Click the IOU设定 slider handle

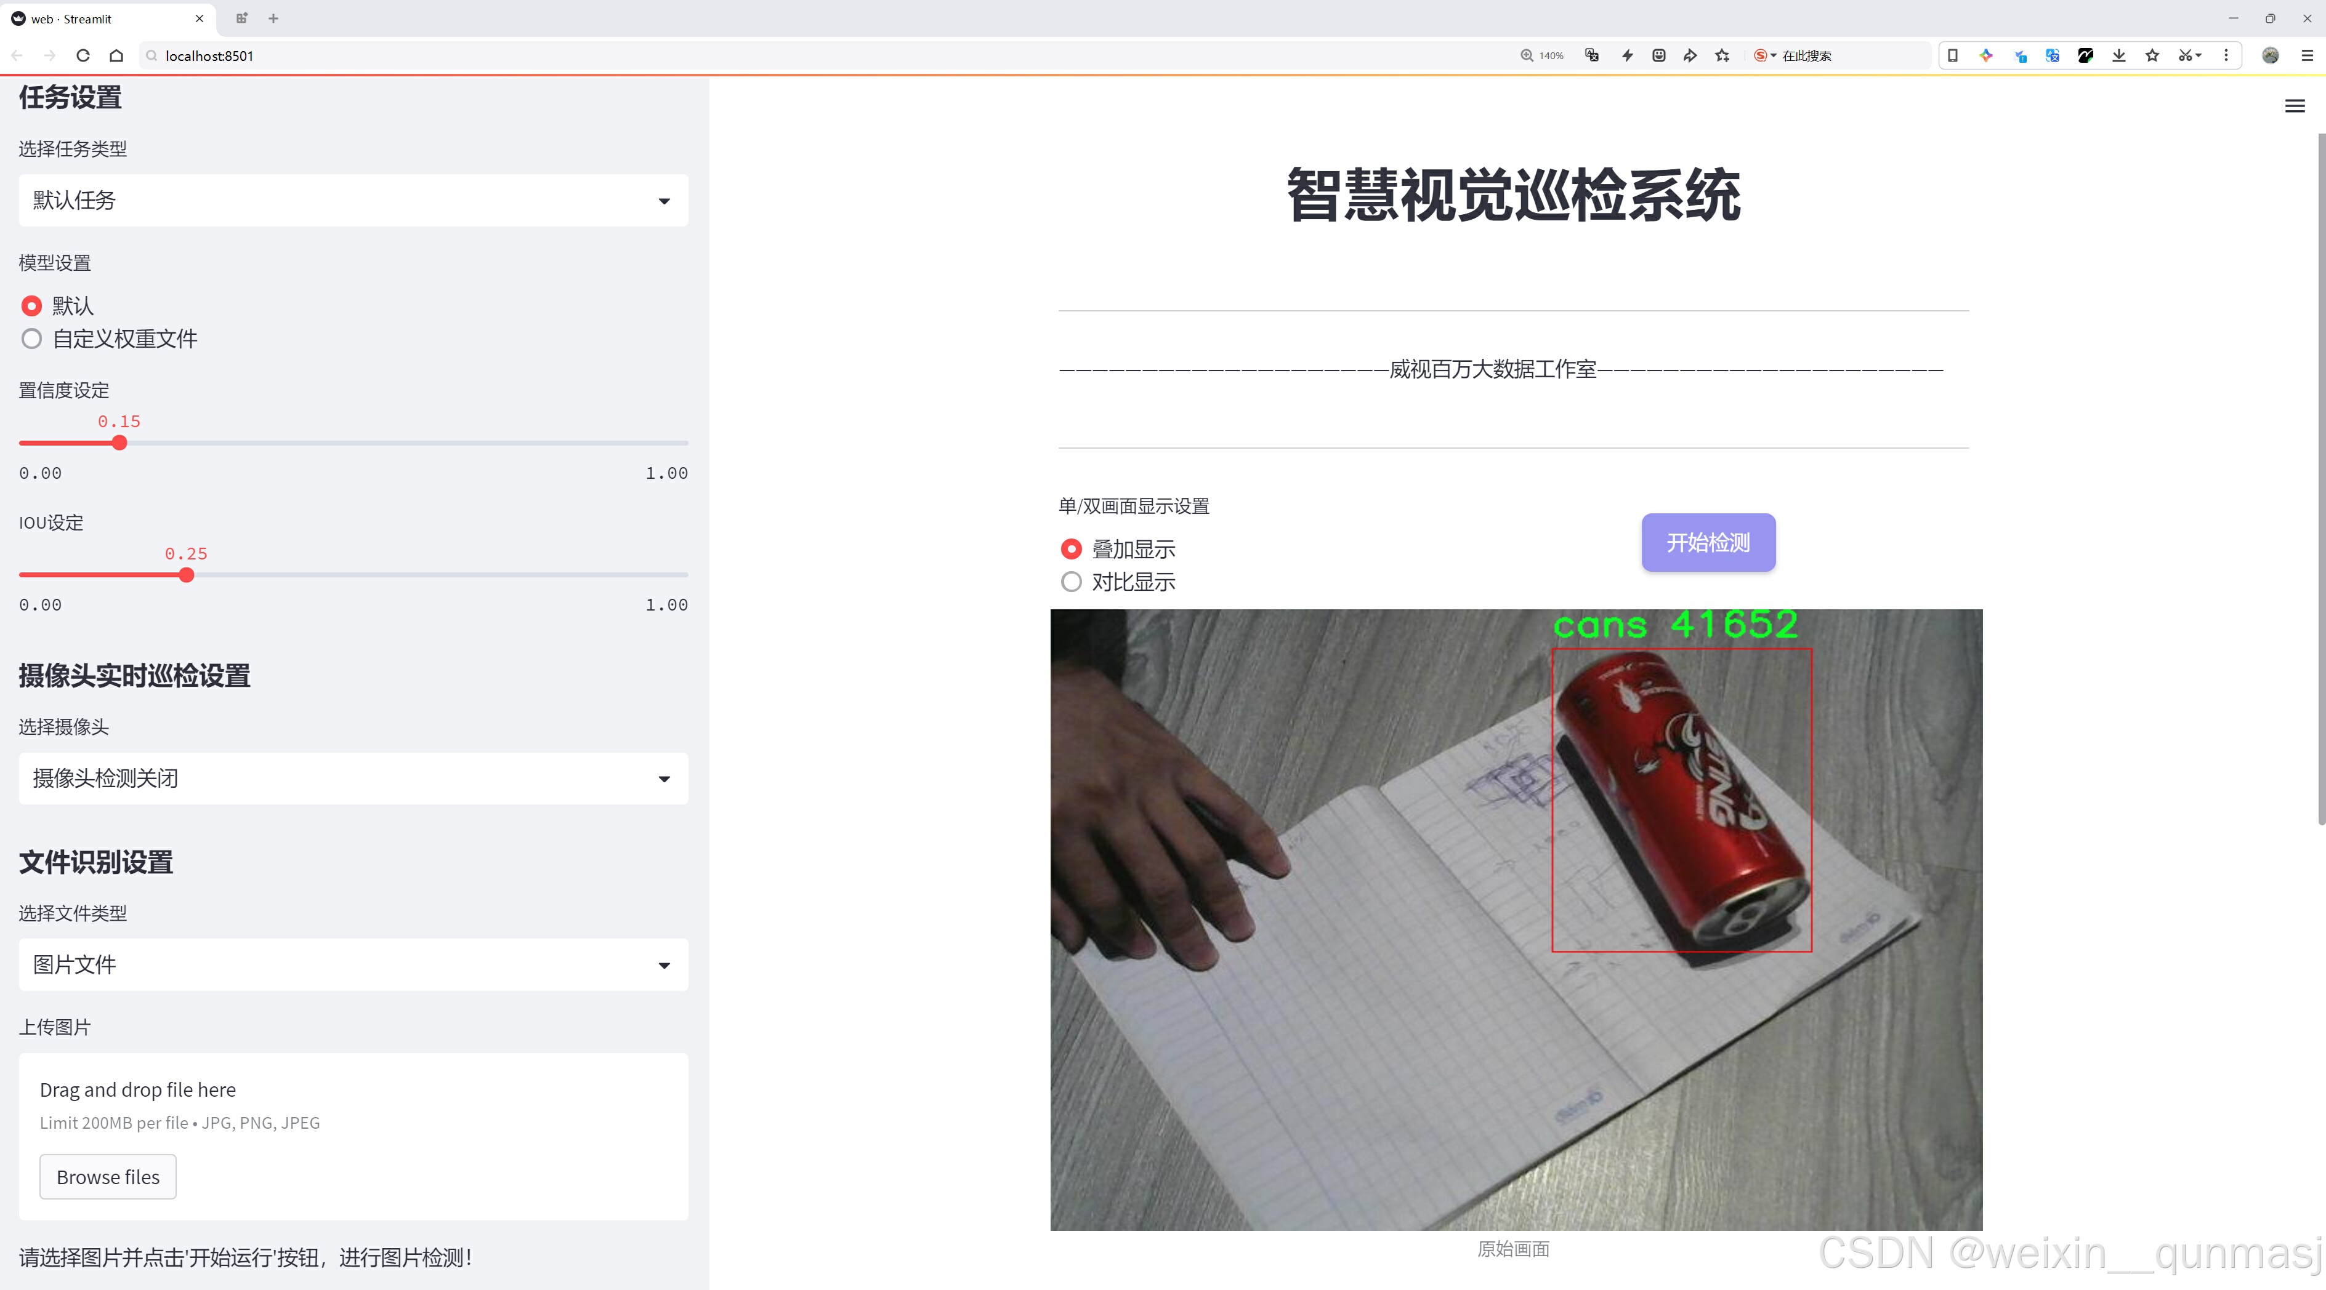pyautogui.click(x=186, y=575)
